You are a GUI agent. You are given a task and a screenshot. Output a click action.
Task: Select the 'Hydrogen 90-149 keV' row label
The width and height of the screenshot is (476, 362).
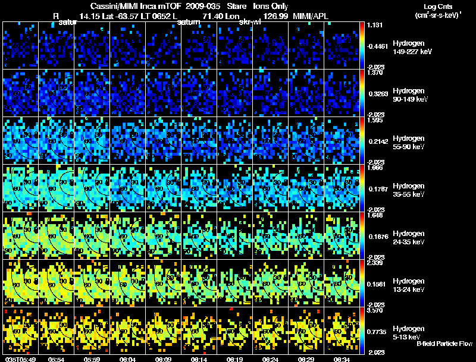click(x=410, y=95)
